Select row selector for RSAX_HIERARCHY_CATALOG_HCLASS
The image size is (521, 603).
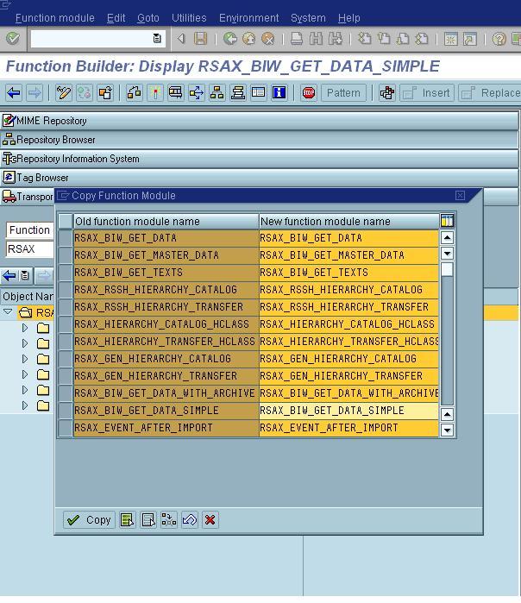pos(66,324)
